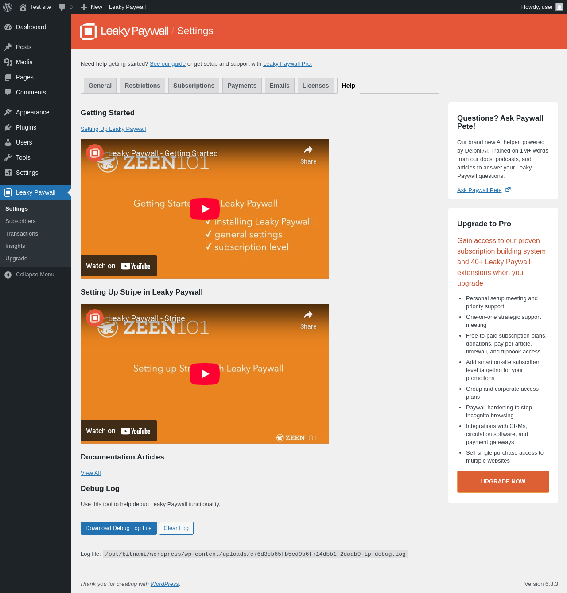
Task: Select the Subscriptions tab
Action: (x=194, y=86)
